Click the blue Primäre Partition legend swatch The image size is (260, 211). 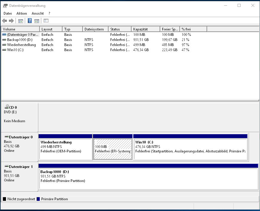point(38,199)
